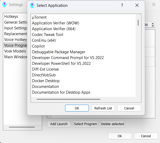
Task: Click Add Launch button in Settings
Action: coord(59,124)
